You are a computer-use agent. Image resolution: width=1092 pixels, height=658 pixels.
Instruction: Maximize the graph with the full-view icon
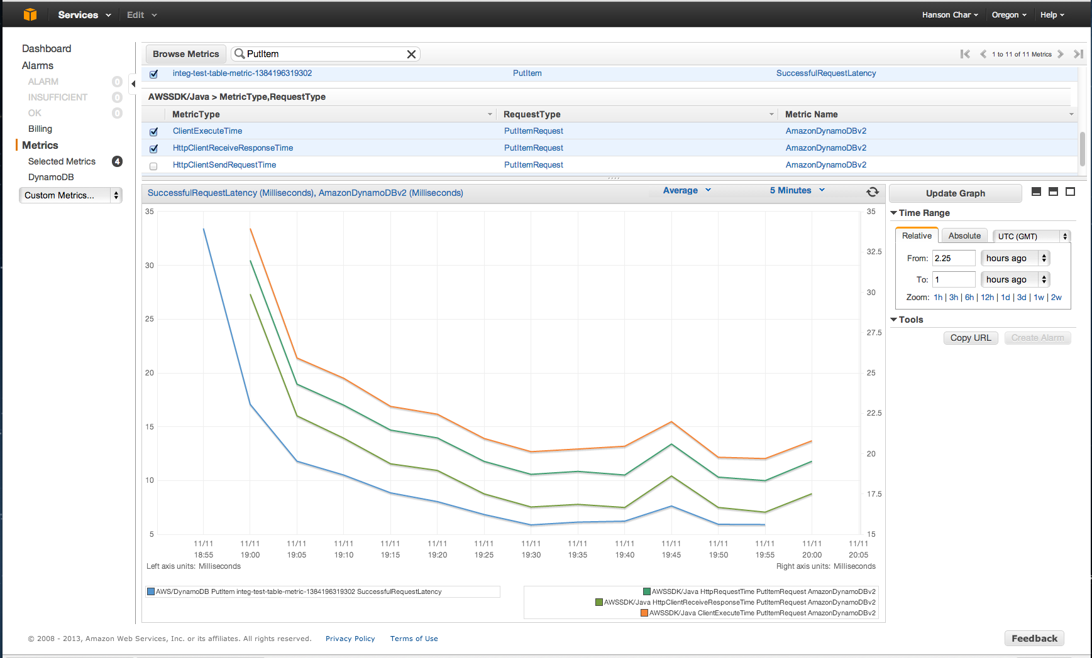pos(1071,191)
